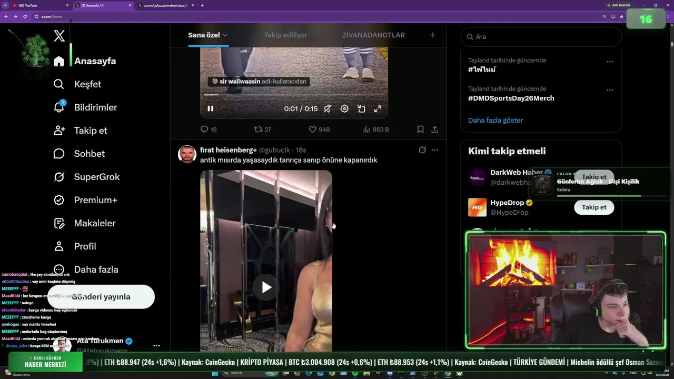The image size is (674, 379).
Task: View the 863 B analytics of the post
Action: tap(376, 129)
